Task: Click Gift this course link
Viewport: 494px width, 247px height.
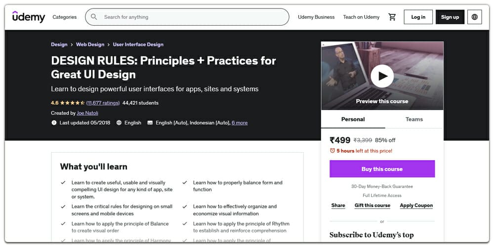Action: coord(372,206)
